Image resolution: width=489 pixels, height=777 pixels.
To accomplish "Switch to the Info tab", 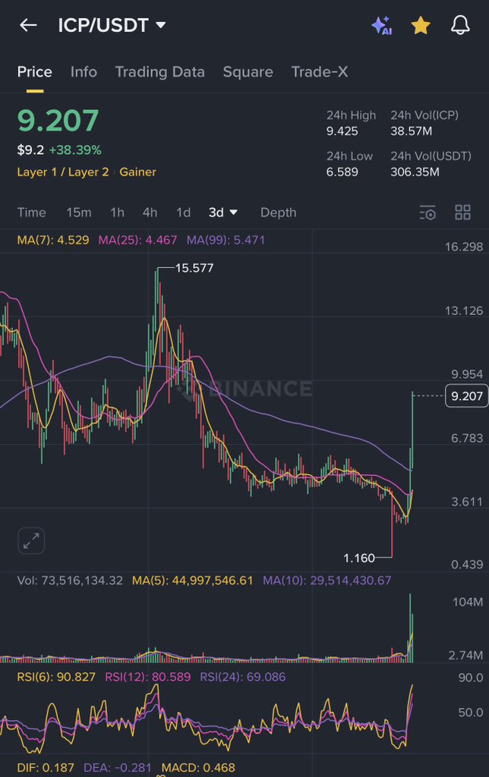I will tap(84, 72).
